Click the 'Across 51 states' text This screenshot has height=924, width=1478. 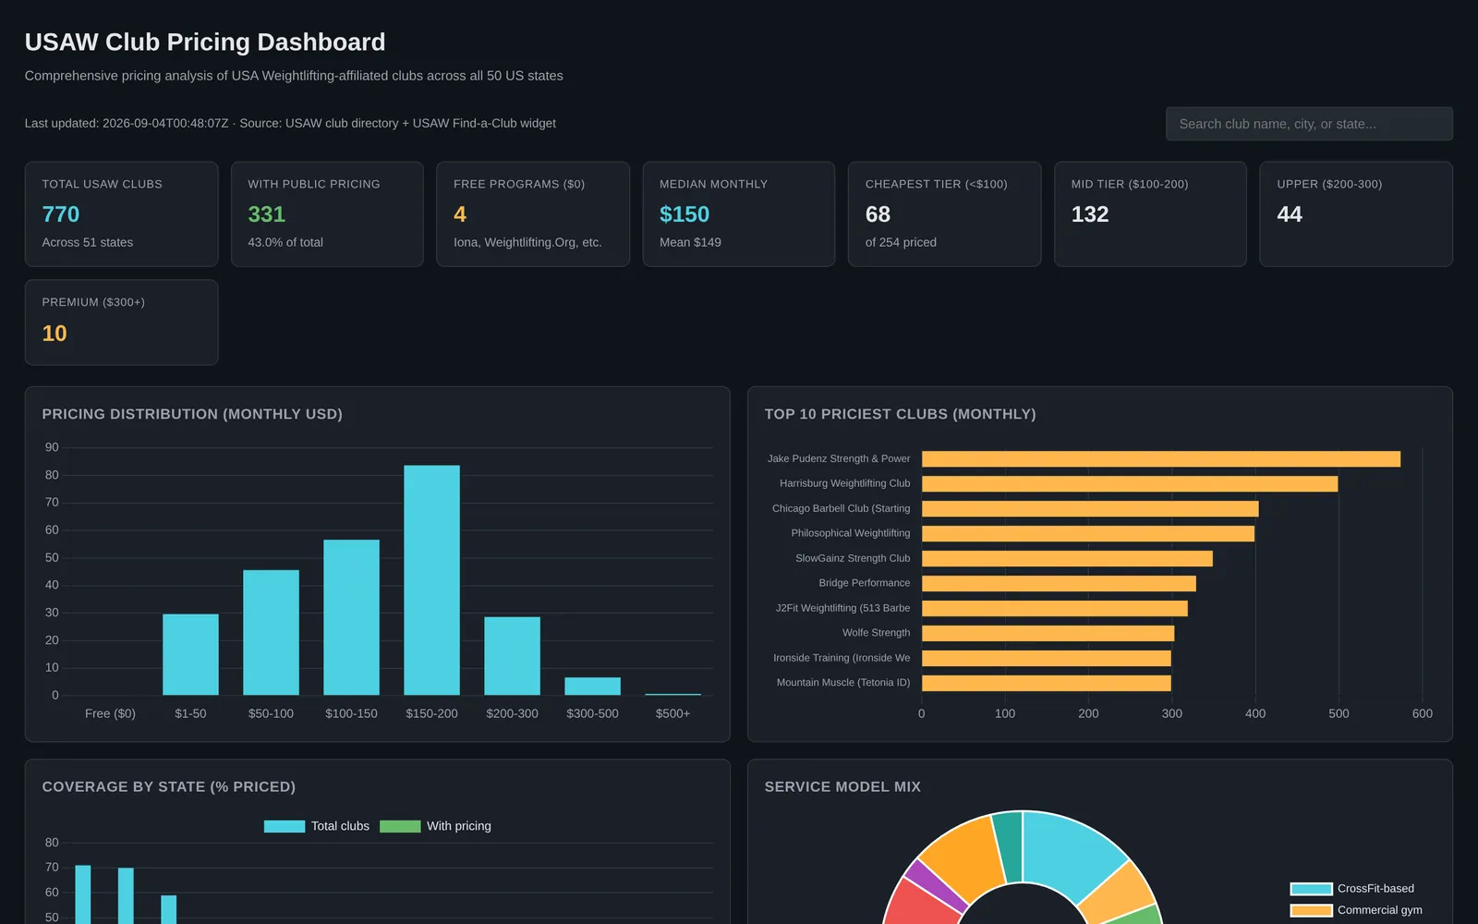[x=88, y=242]
